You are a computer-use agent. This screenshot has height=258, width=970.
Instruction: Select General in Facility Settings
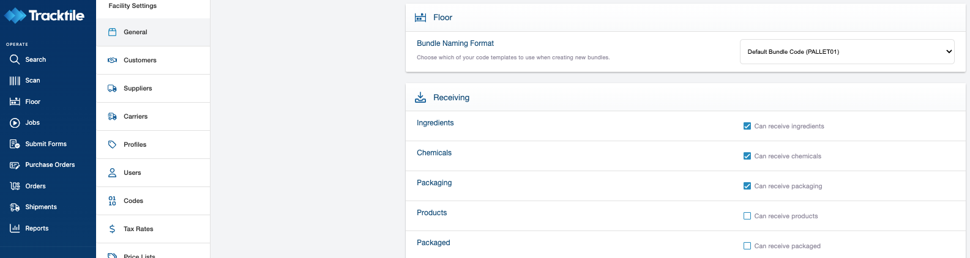135,32
